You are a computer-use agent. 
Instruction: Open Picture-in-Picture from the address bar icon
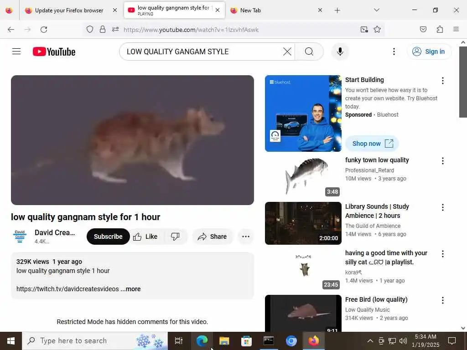coord(364,29)
